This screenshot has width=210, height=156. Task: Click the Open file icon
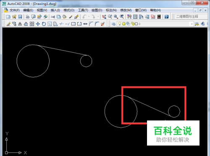coord(14,17)
